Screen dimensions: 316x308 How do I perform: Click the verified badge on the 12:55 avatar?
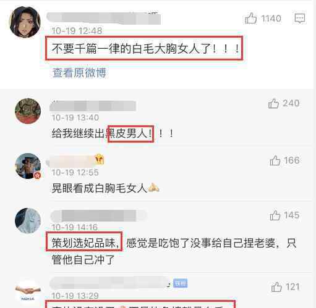point(38,175)
